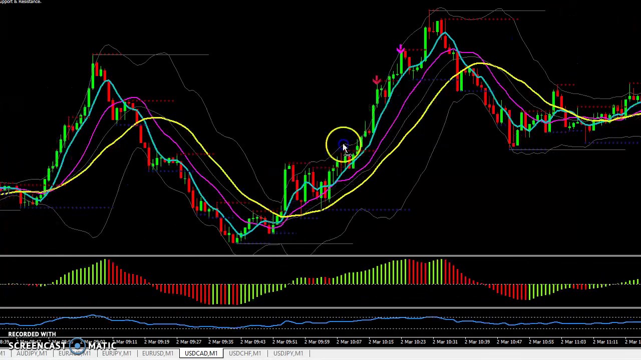Switch to the USDCHF,M1 chart tab

coord(245,353)
